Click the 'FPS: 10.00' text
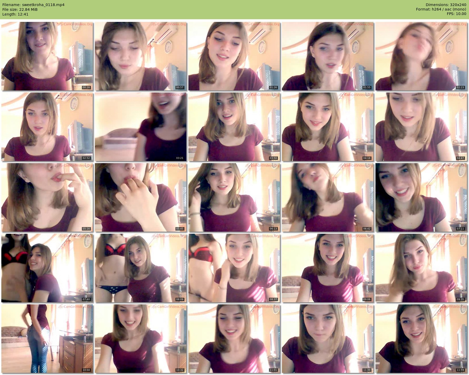The width and height of the screenshot is (469, 375). pyautogui.click(x=457, y=14)
